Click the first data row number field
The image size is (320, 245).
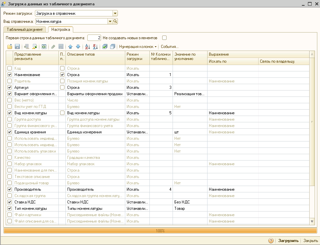coord(94,38)
